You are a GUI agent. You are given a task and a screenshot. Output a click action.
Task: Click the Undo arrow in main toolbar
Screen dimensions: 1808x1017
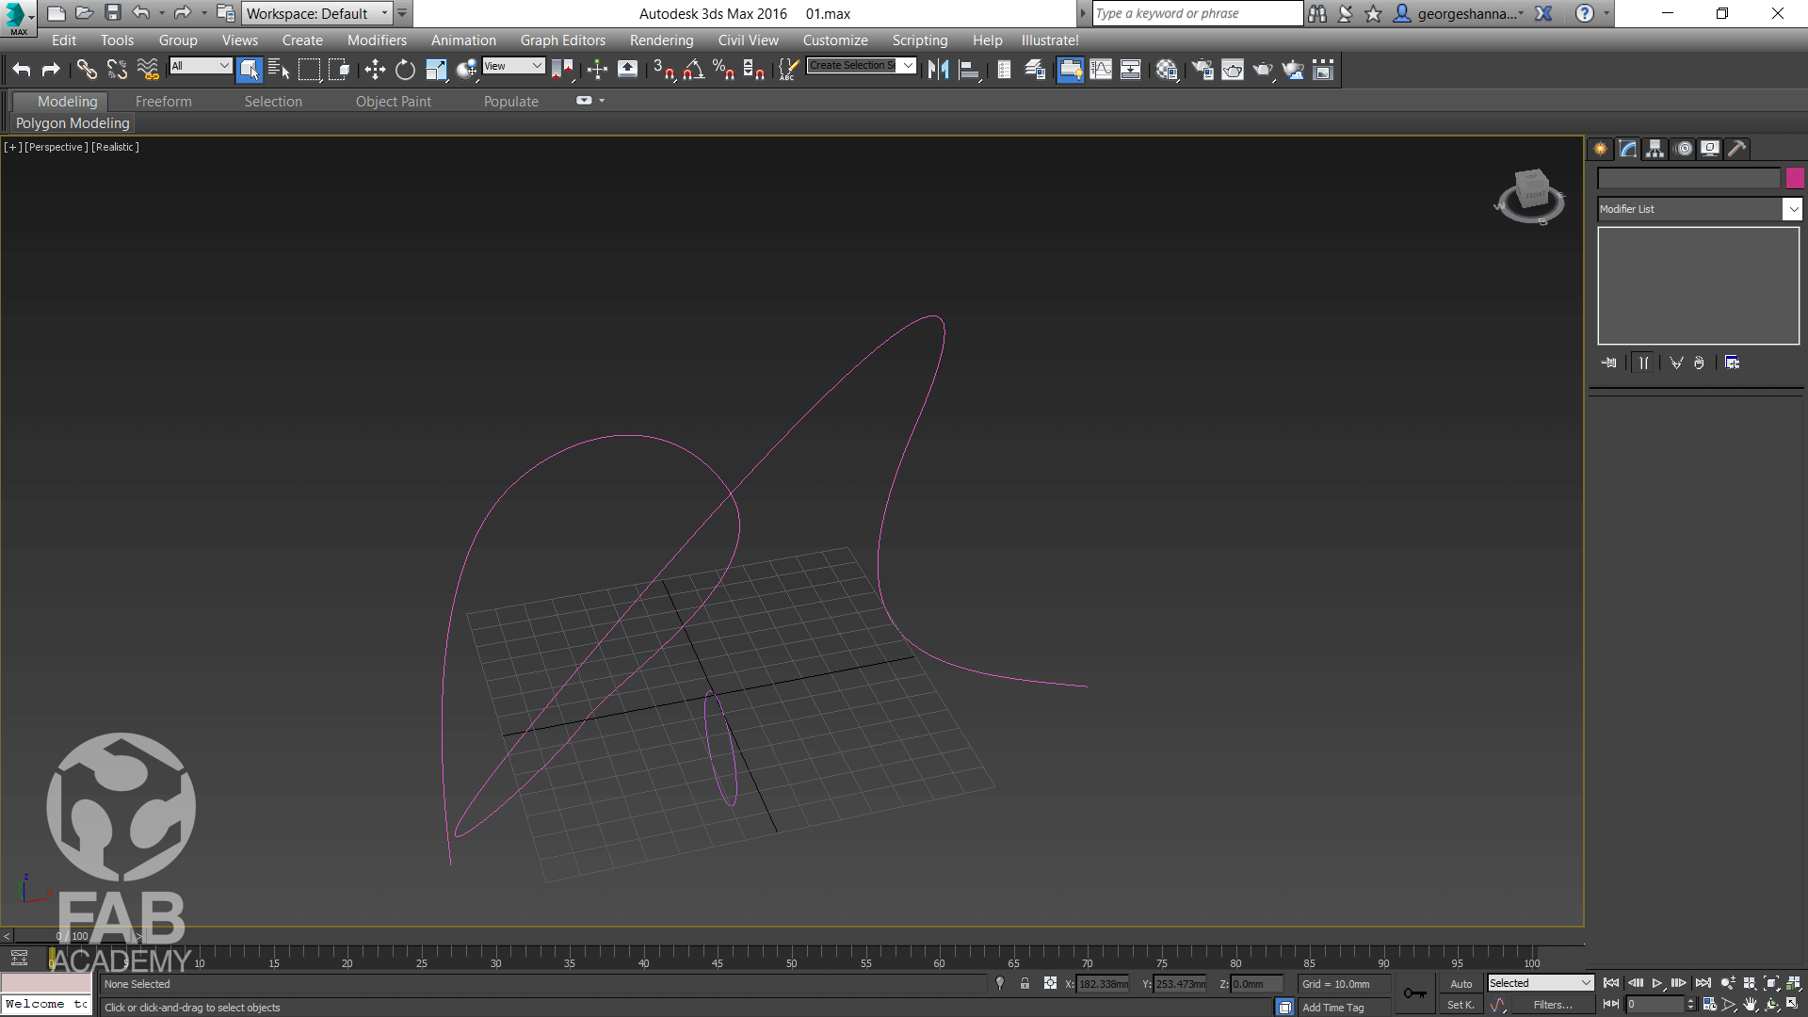[x=22, y=69]
